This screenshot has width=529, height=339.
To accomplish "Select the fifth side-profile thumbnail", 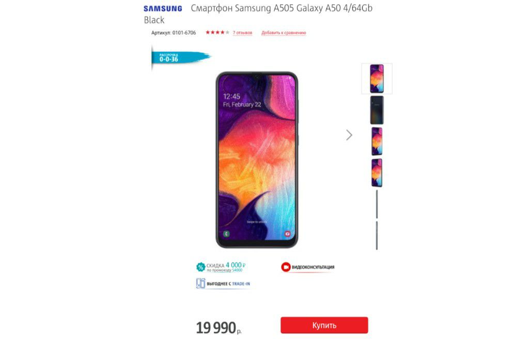I will (x=377, y=204).
